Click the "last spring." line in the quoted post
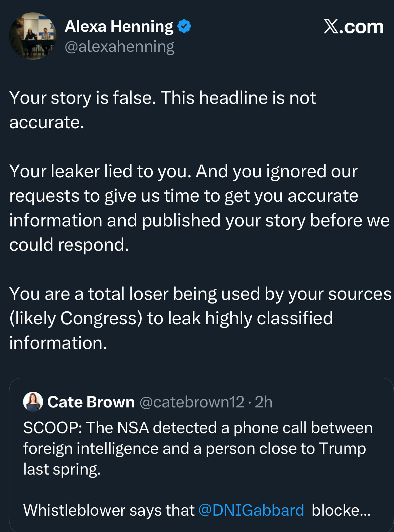This screenshot has height=532, width=394. (x=62, y=469)
